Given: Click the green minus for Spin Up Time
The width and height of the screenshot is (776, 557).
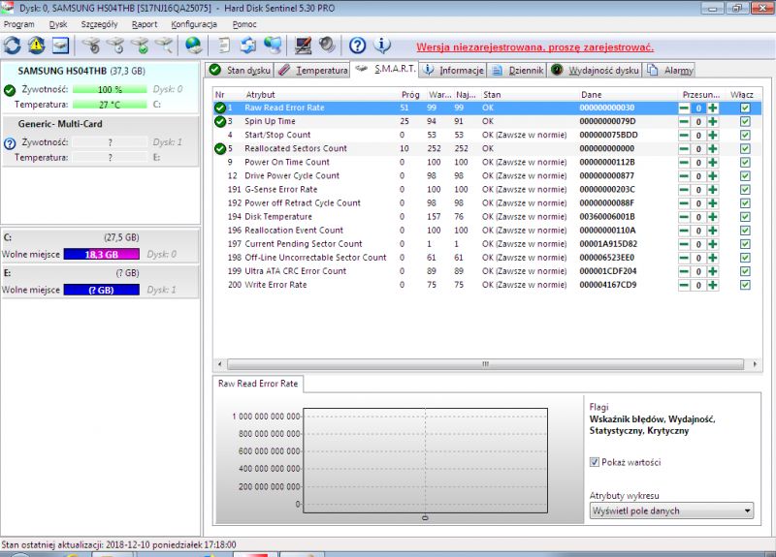Looking at the screenshot, I should tap(684, 122).
